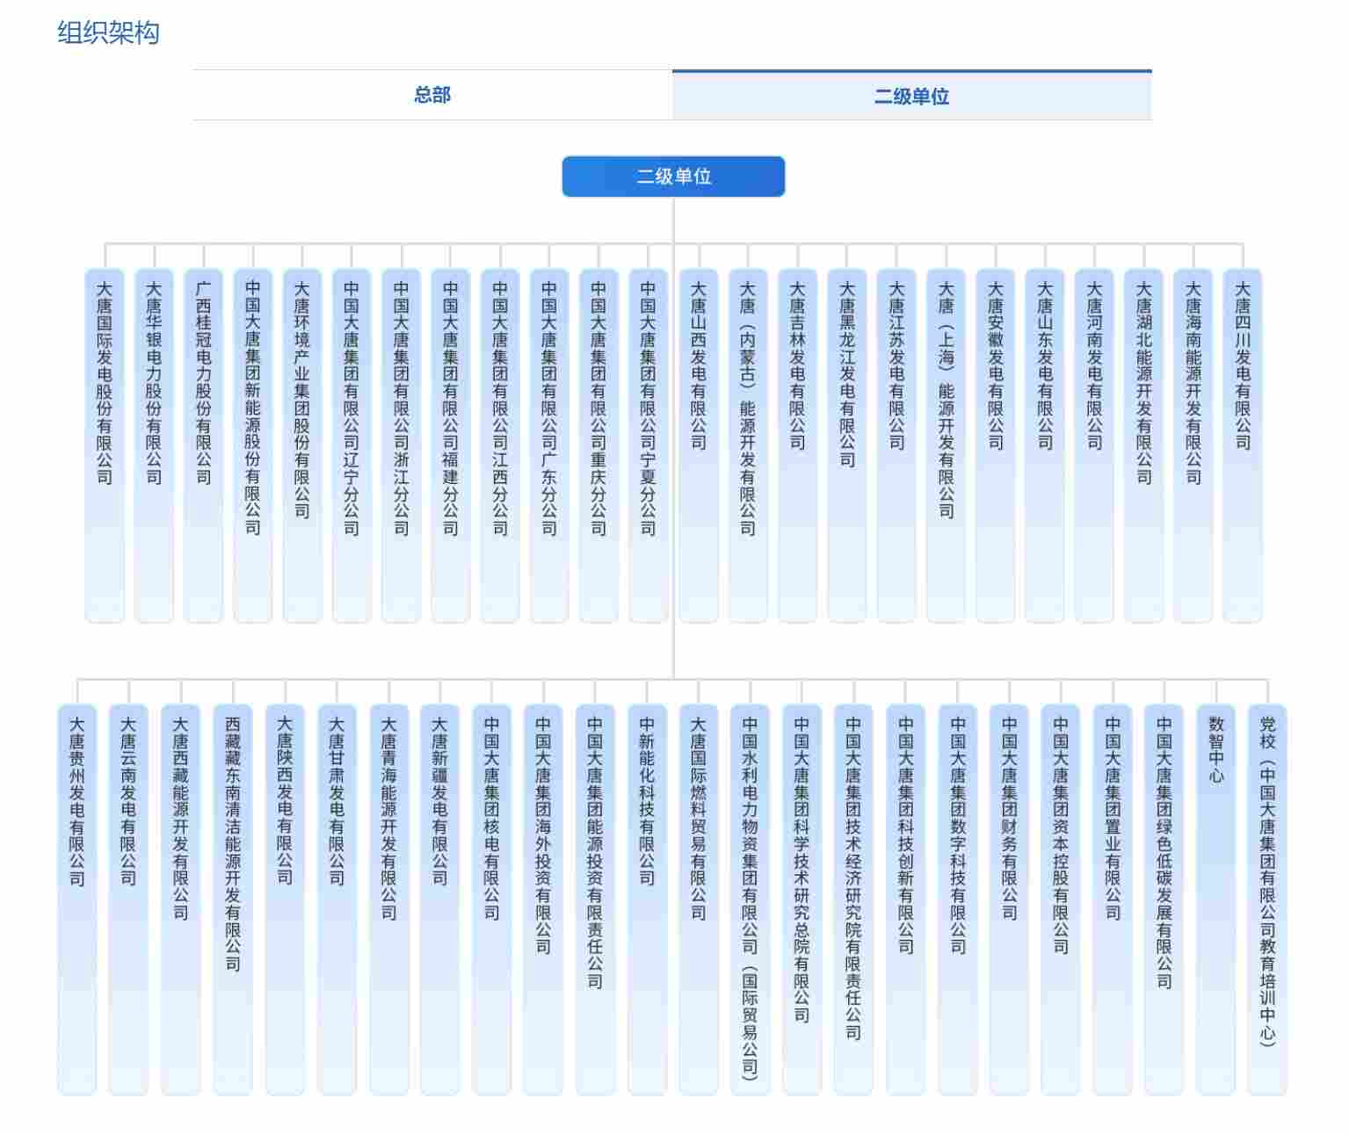The width and height of the screenshot is (1349, 1134).
Task: Click the blue 二级单位 root node
Action: 673,177
